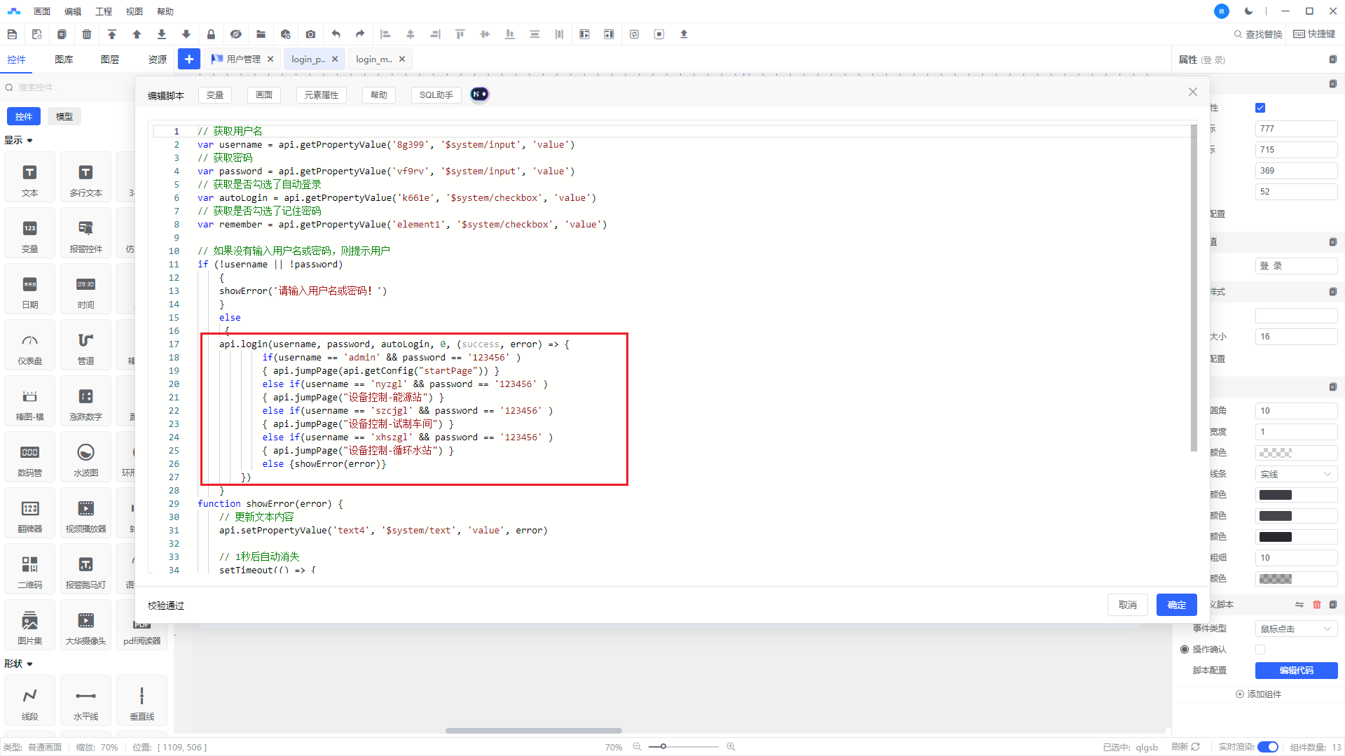Toggle the 实时渲染 switch

[1267, 747]
